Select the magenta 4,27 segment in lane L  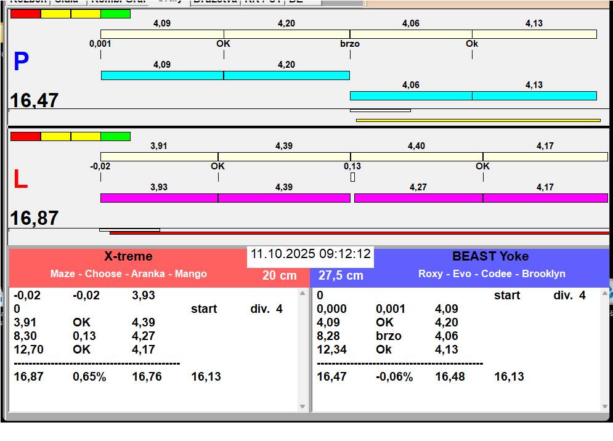[418, 198]
